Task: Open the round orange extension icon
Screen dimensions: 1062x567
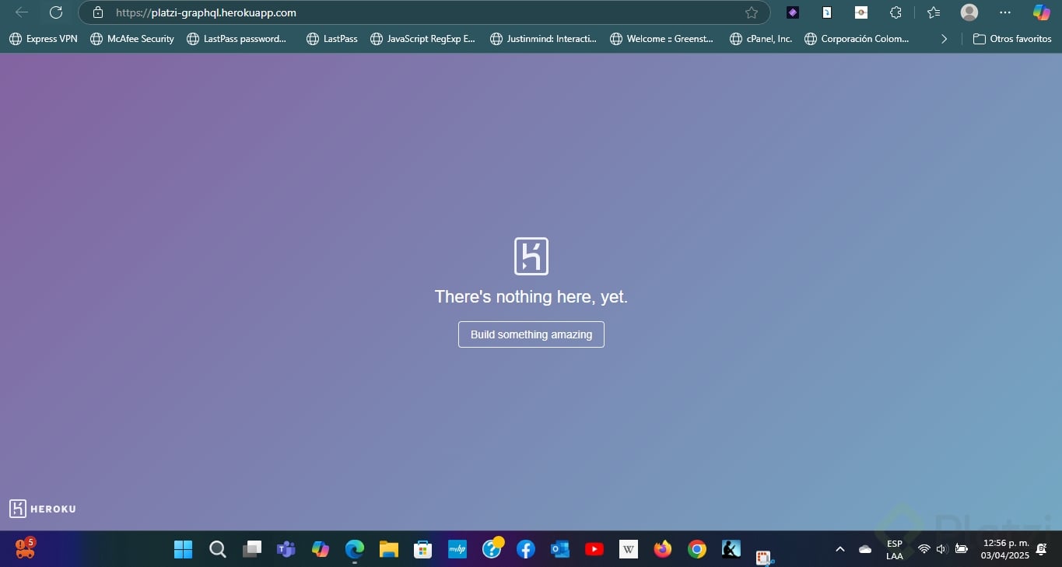Action: [x=861, y=12]
